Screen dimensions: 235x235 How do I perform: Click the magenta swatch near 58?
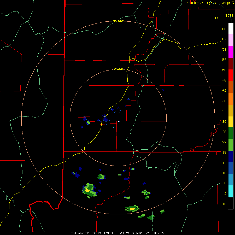pyautogui.click(x=231, y=52)
